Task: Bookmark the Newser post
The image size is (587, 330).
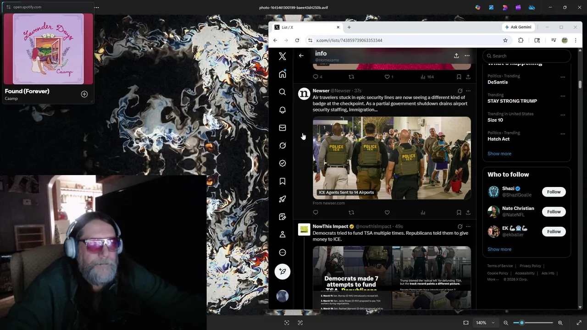Action: (459, 213)
